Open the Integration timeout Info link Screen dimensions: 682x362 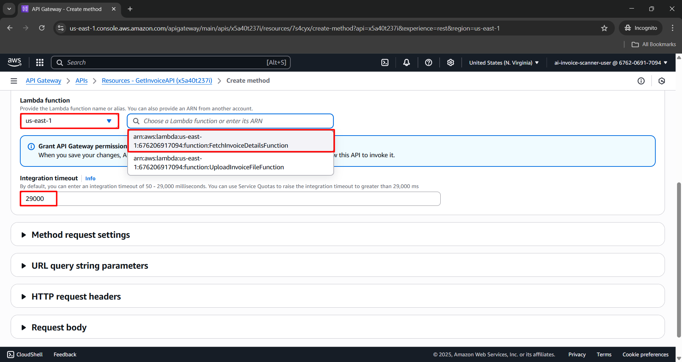point(90,179)
